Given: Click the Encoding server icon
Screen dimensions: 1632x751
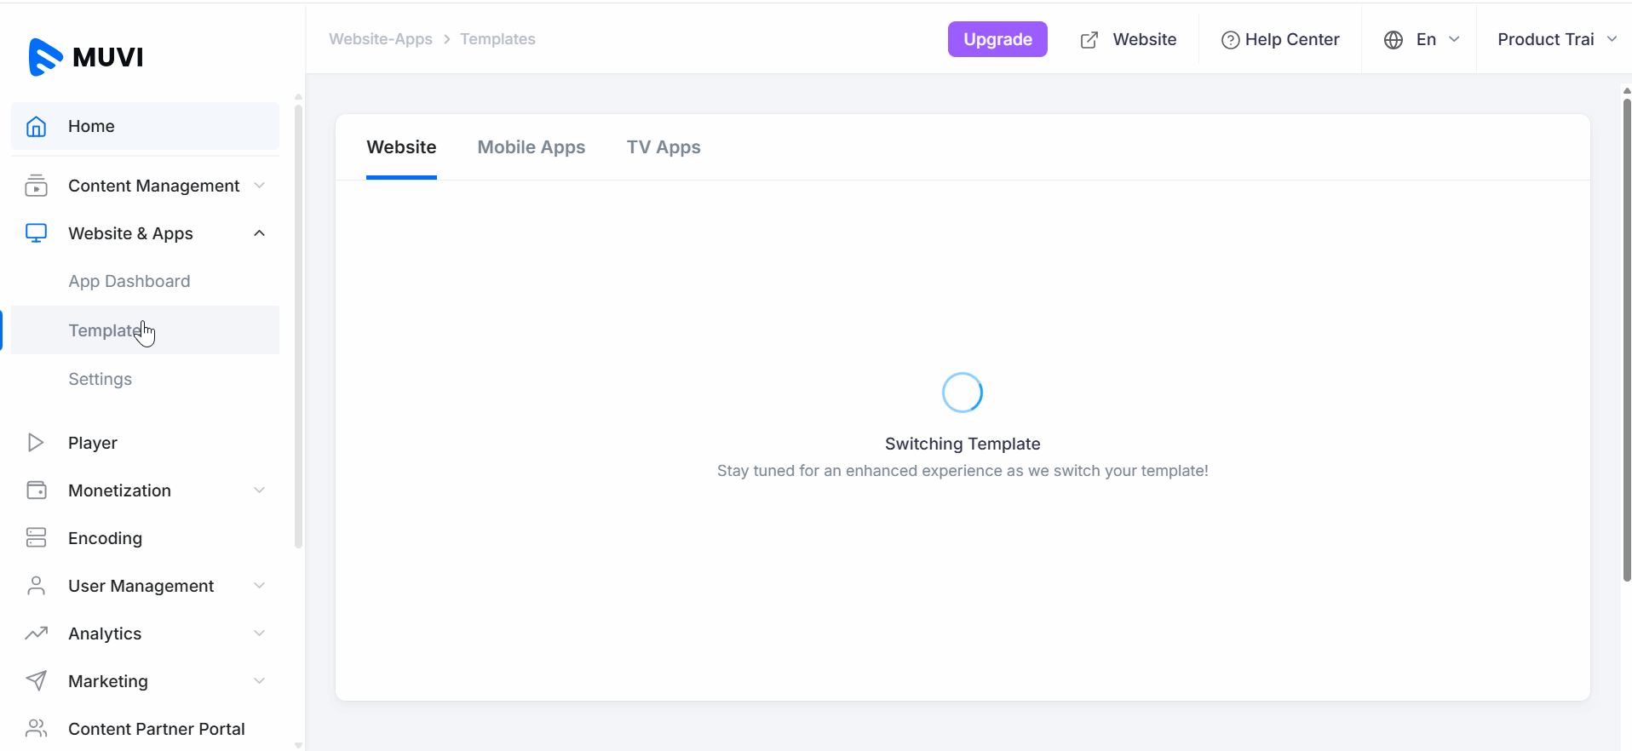Looking at the screenshot, I should [x=36, y=538].
